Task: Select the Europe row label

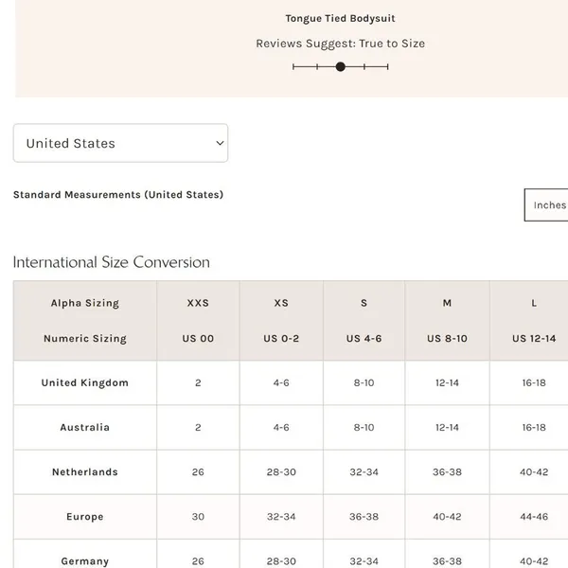Action: 85,517
